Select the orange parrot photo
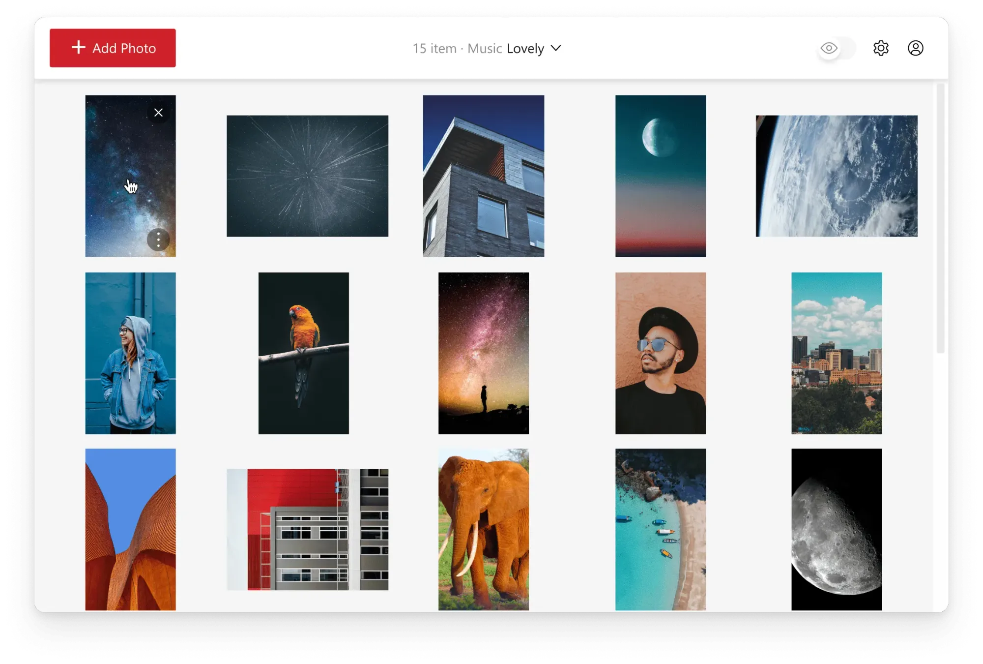This screenshot has height=664, width=983. (x=303, y=353)
